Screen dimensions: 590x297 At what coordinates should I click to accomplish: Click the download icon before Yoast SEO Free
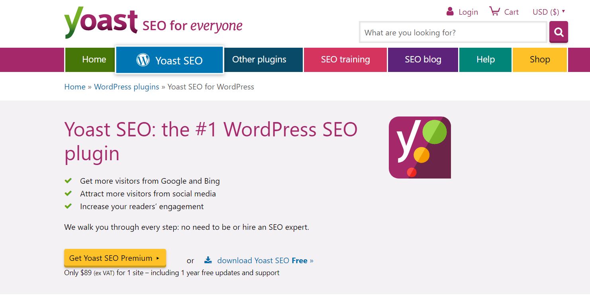[x=208, y=260]
